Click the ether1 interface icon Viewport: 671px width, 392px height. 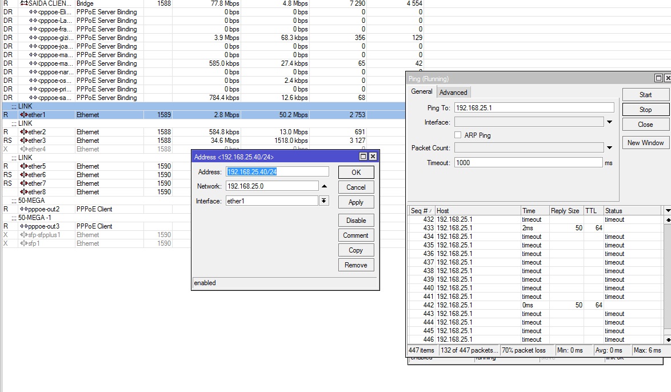(x=23, y=115)
